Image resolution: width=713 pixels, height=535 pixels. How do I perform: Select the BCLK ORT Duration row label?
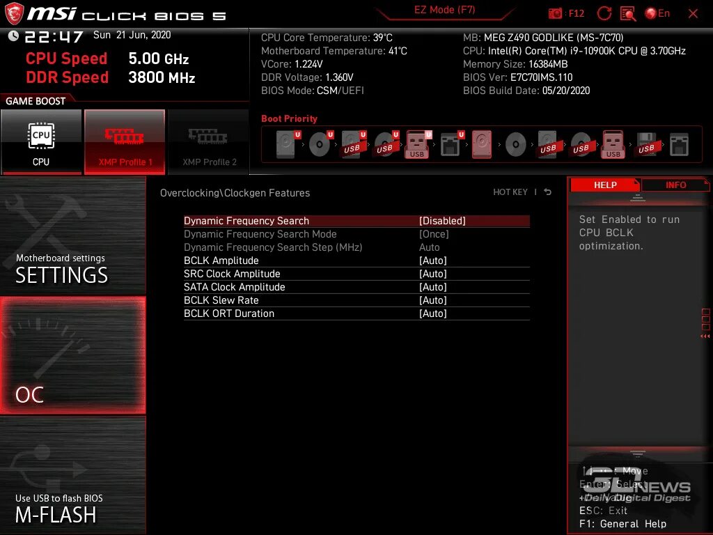[x=228, y=313]
